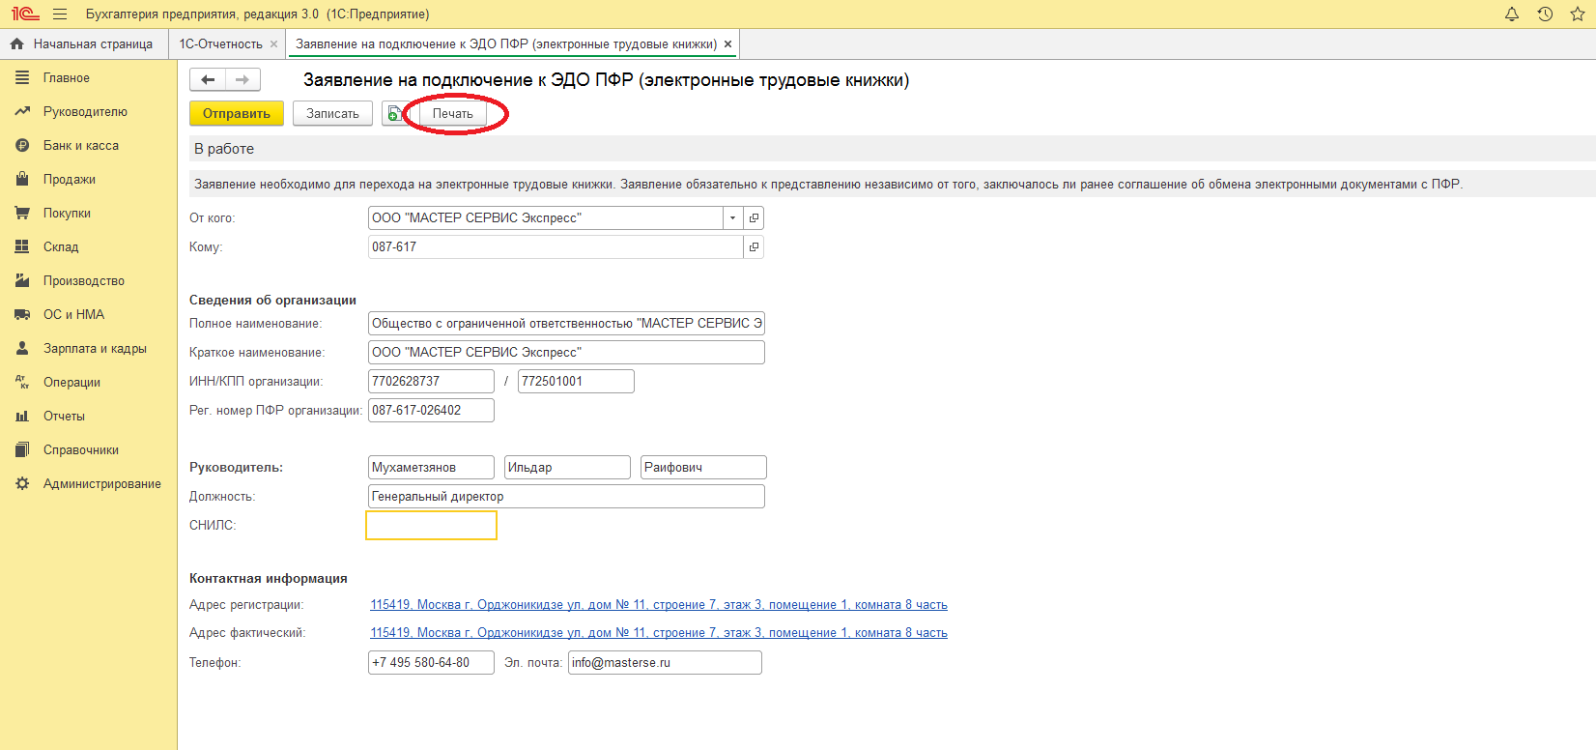Click the Склад grid icon
Image resolution: width=1596 pixels, height=750 pixels.
point(22,246)
